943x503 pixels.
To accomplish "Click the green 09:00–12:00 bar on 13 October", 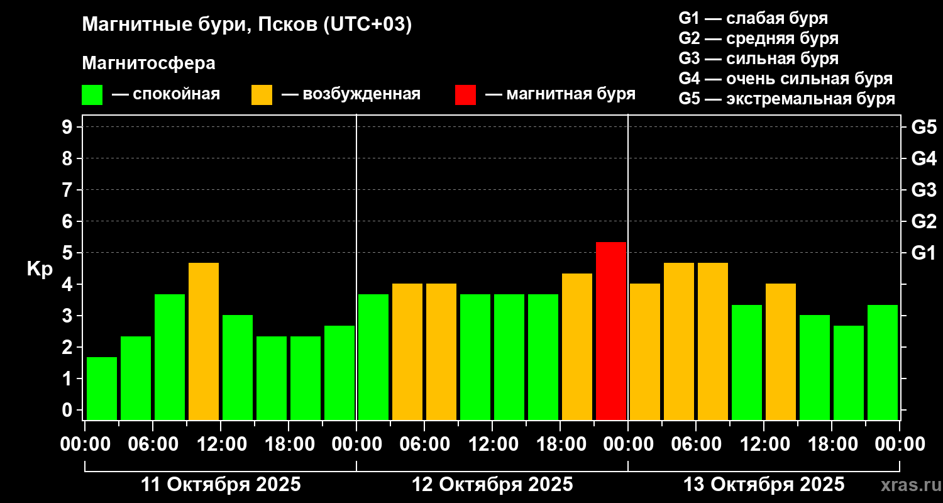I will (747, 362).
